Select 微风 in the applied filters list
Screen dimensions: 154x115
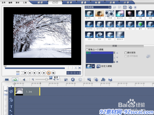point(99,53)
